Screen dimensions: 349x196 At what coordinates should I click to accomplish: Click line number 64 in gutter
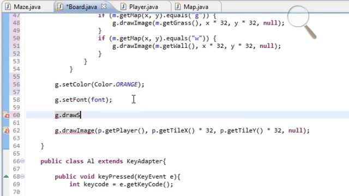[x=16, y=146]
